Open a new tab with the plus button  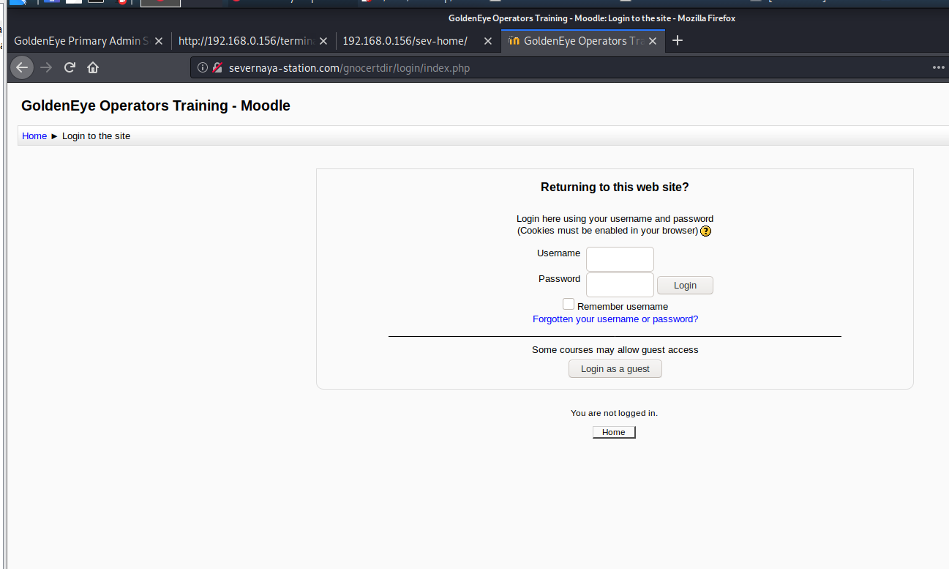tap(678, 41)
